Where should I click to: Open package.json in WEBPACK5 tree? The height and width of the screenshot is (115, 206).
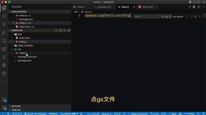(x=40, y=60)
